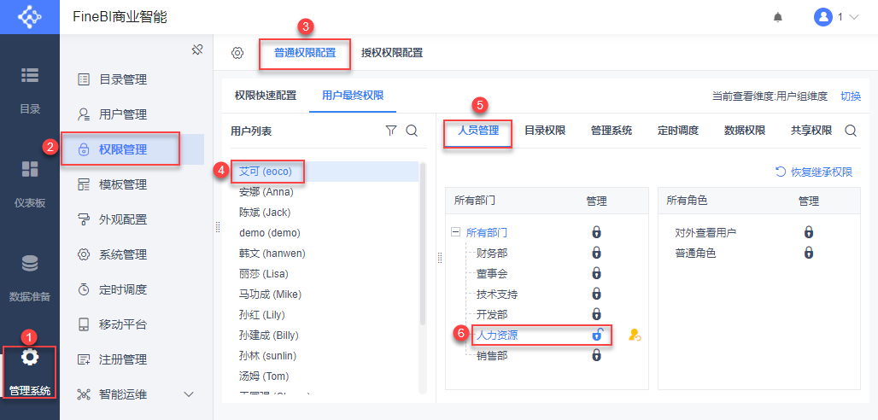Toggle the 人力资源 unlocked permission icon
This screenshot has height=420, width=878.
coord(596,335)
